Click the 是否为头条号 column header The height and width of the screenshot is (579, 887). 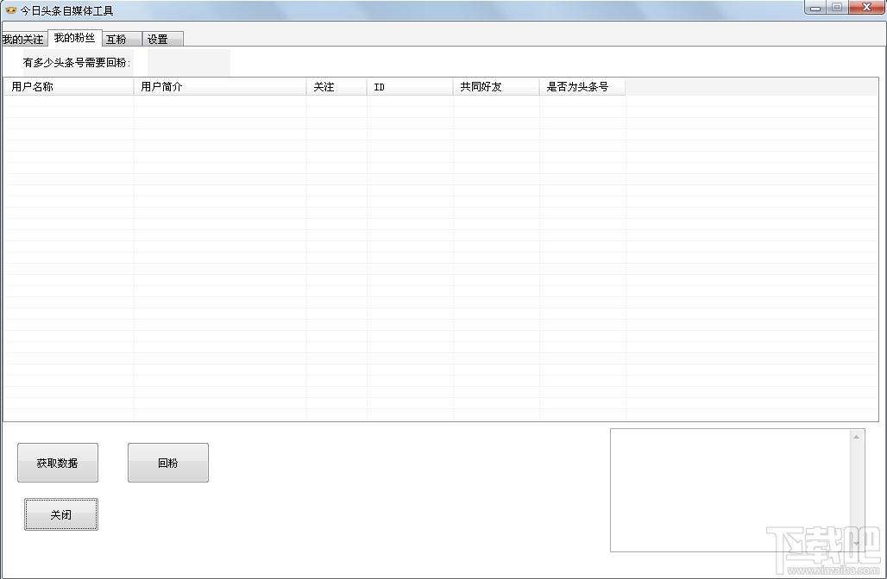click(582, 87)
